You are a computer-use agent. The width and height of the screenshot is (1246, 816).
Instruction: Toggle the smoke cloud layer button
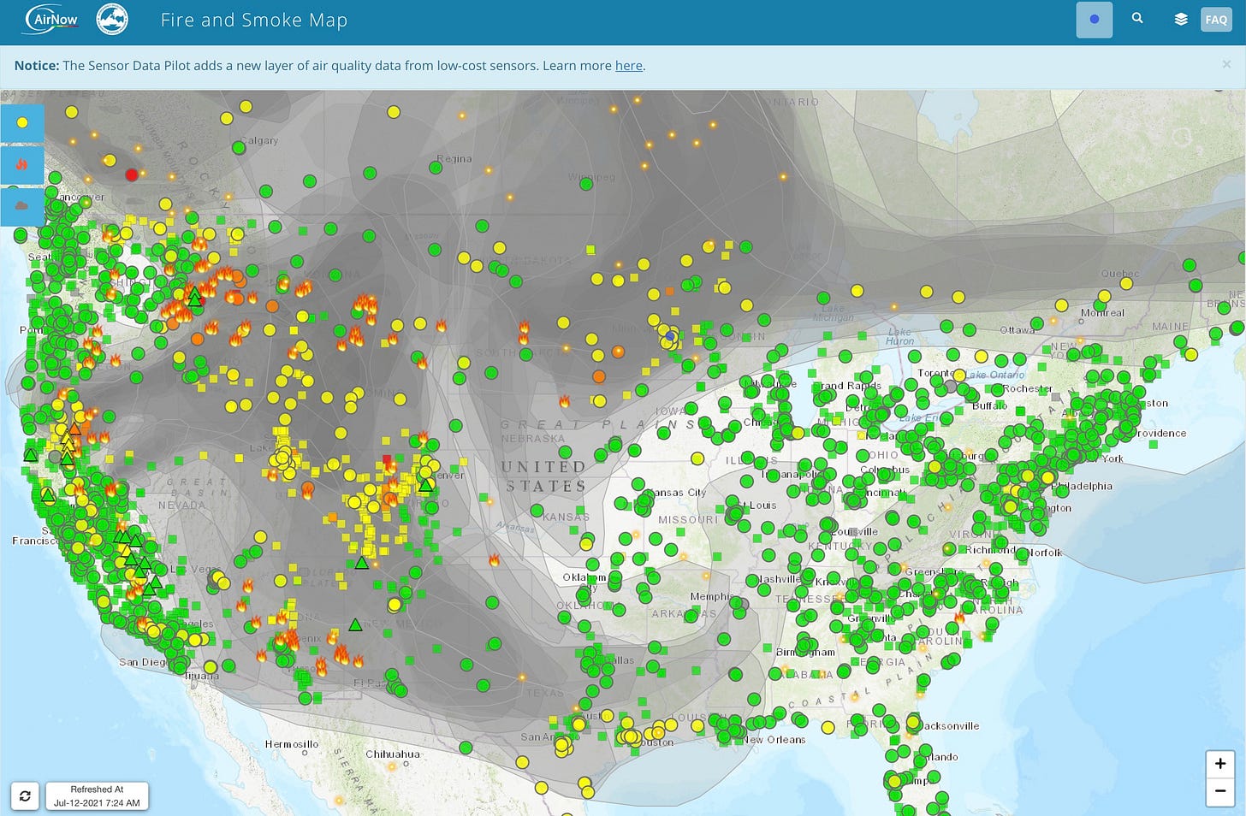click(x=22, y=206)
